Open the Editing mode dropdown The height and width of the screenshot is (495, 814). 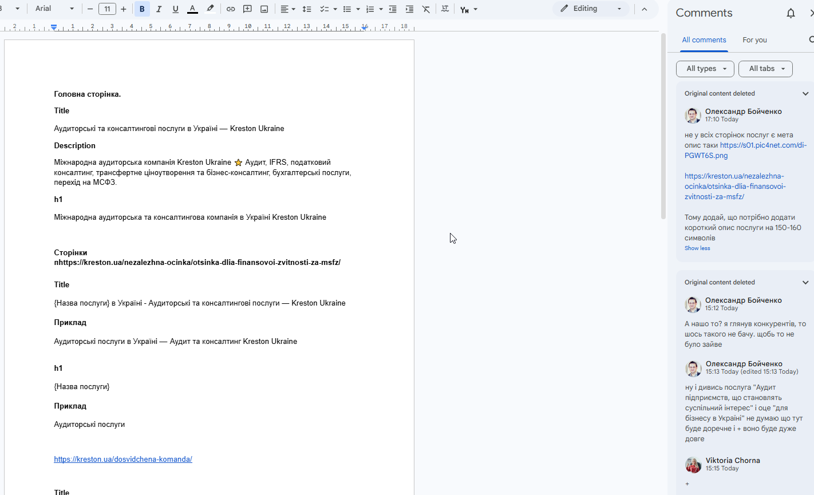tap(591, 9)
